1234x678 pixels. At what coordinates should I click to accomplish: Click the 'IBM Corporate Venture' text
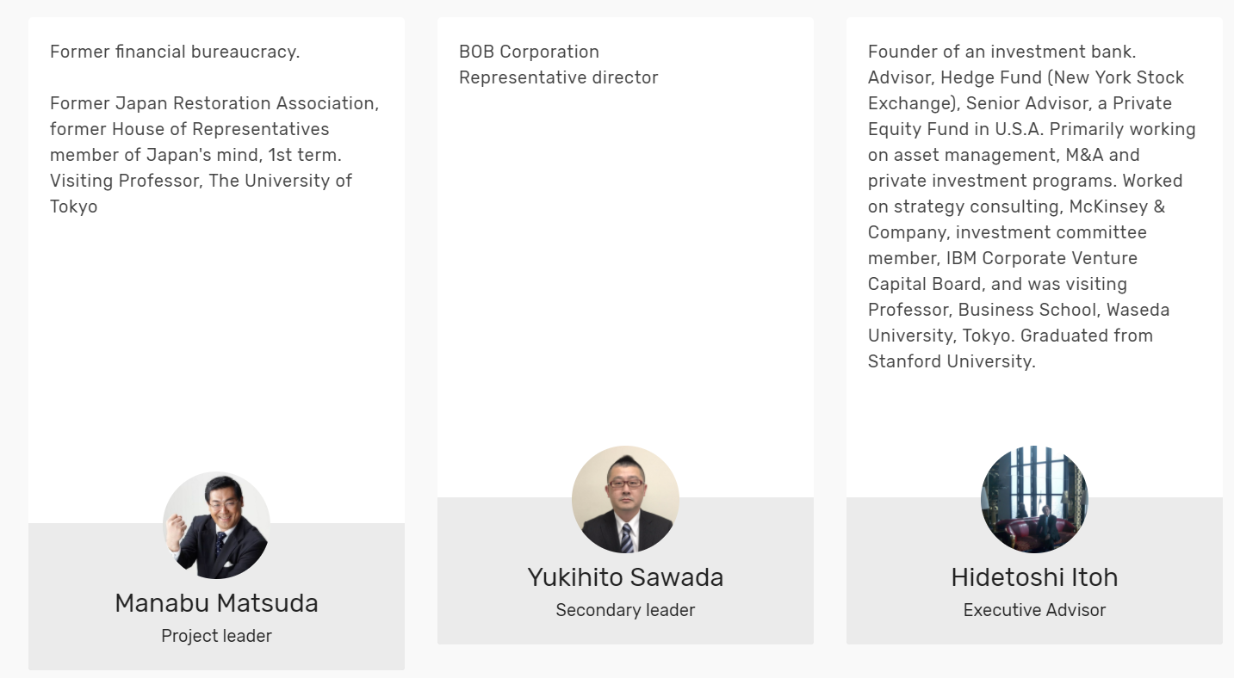click(1041, 258)
